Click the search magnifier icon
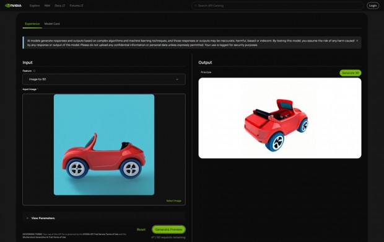384x242 pixels. click(196, 6)
